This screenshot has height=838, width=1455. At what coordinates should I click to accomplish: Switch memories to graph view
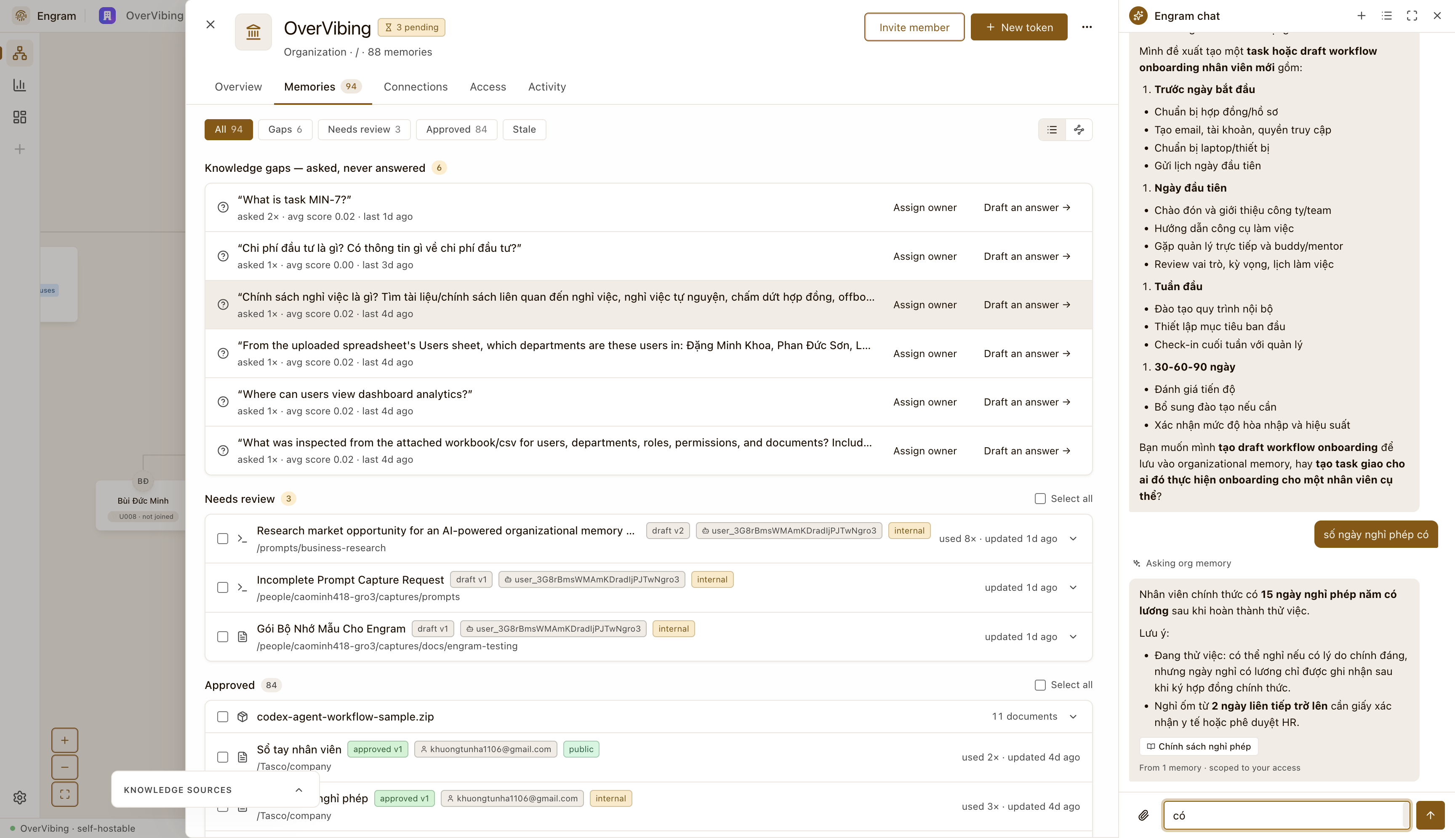1079,130
